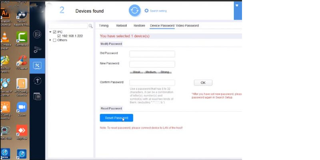Switch to the Reboot tab
320x160 pixels.
coord(122,26)
